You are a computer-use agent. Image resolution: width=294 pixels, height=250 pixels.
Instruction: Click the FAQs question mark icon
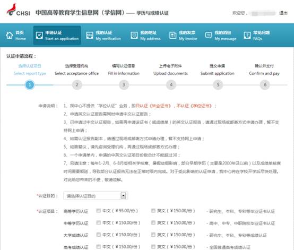(x=247, y=35)
